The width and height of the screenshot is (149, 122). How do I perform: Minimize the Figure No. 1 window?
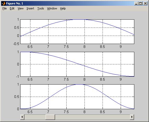point(136,3)
